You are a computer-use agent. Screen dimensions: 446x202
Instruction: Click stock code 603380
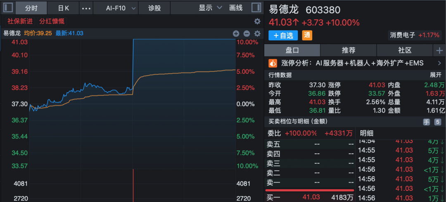click(x=323, y=10)
